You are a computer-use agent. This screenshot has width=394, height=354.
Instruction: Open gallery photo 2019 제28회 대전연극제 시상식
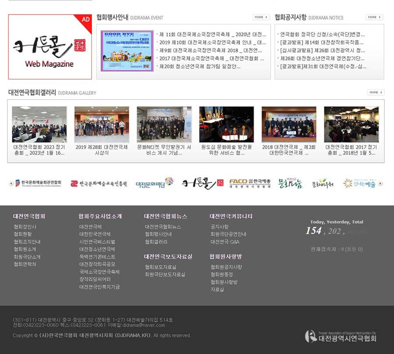[102, 124]
